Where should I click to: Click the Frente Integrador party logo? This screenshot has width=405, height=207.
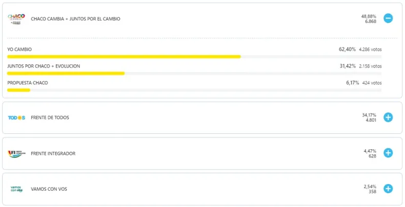click(x=16, y=153)
